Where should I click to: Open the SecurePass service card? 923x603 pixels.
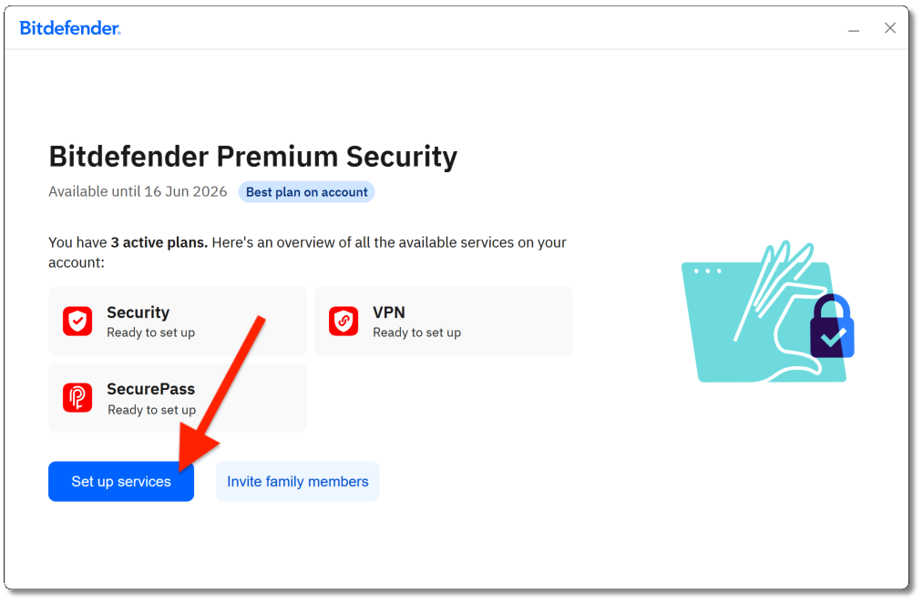(x=177, y=397)
